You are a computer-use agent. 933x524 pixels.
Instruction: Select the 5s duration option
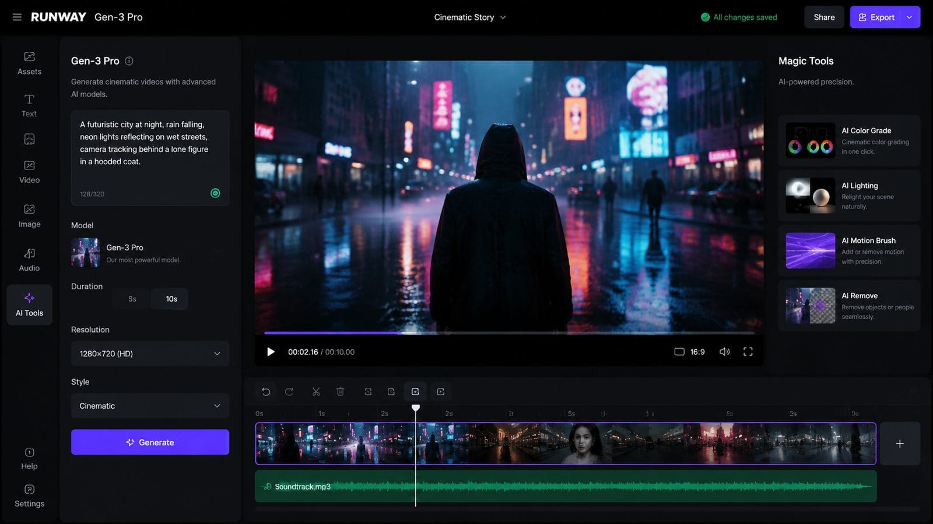tap(132, 299)
